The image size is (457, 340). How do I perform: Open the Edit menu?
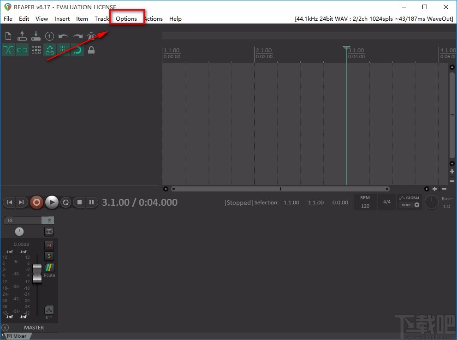(24, 18)
